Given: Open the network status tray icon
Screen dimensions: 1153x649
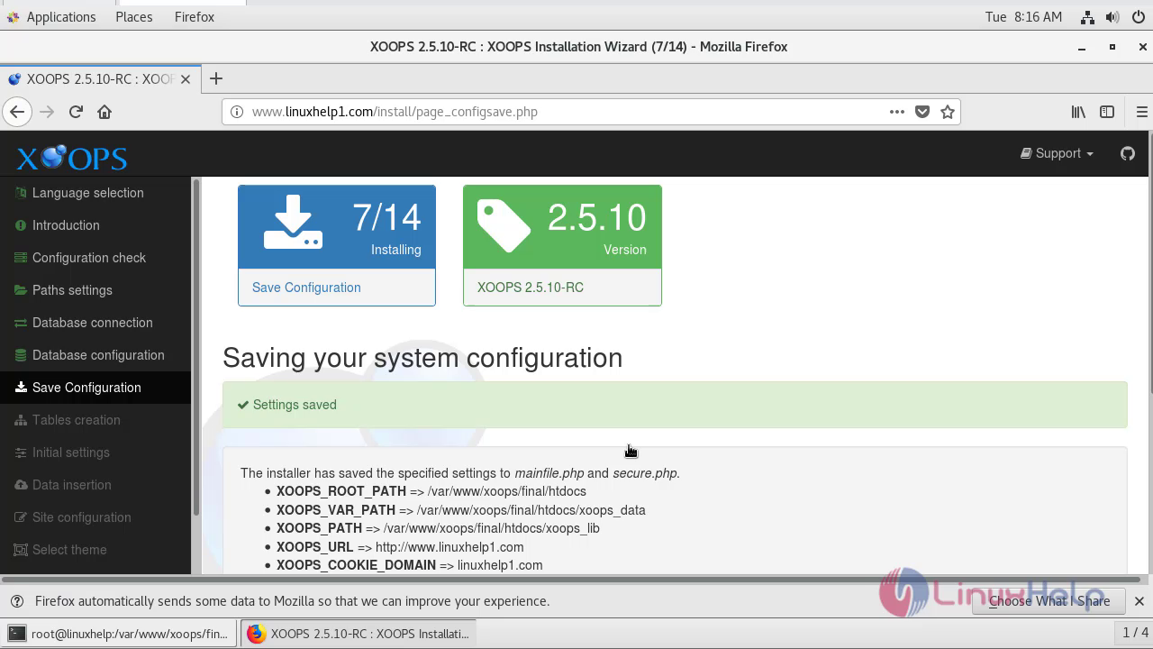Looking at the screenshot, I should point(1087,17).
